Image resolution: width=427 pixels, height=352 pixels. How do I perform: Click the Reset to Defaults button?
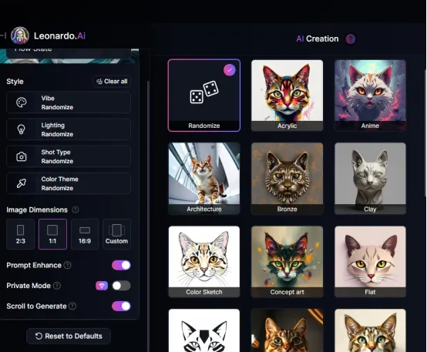[69, 337]
